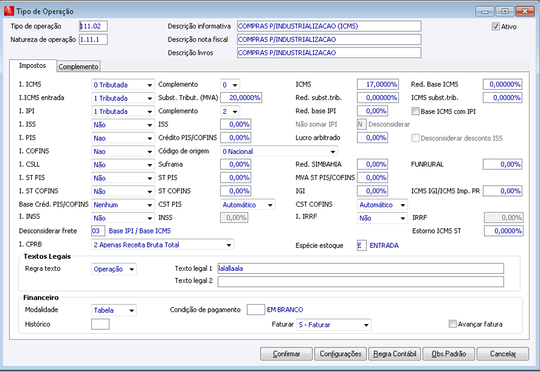Click the Red. base IPI field
The image size is (540, 372).
tap(372, 111)
